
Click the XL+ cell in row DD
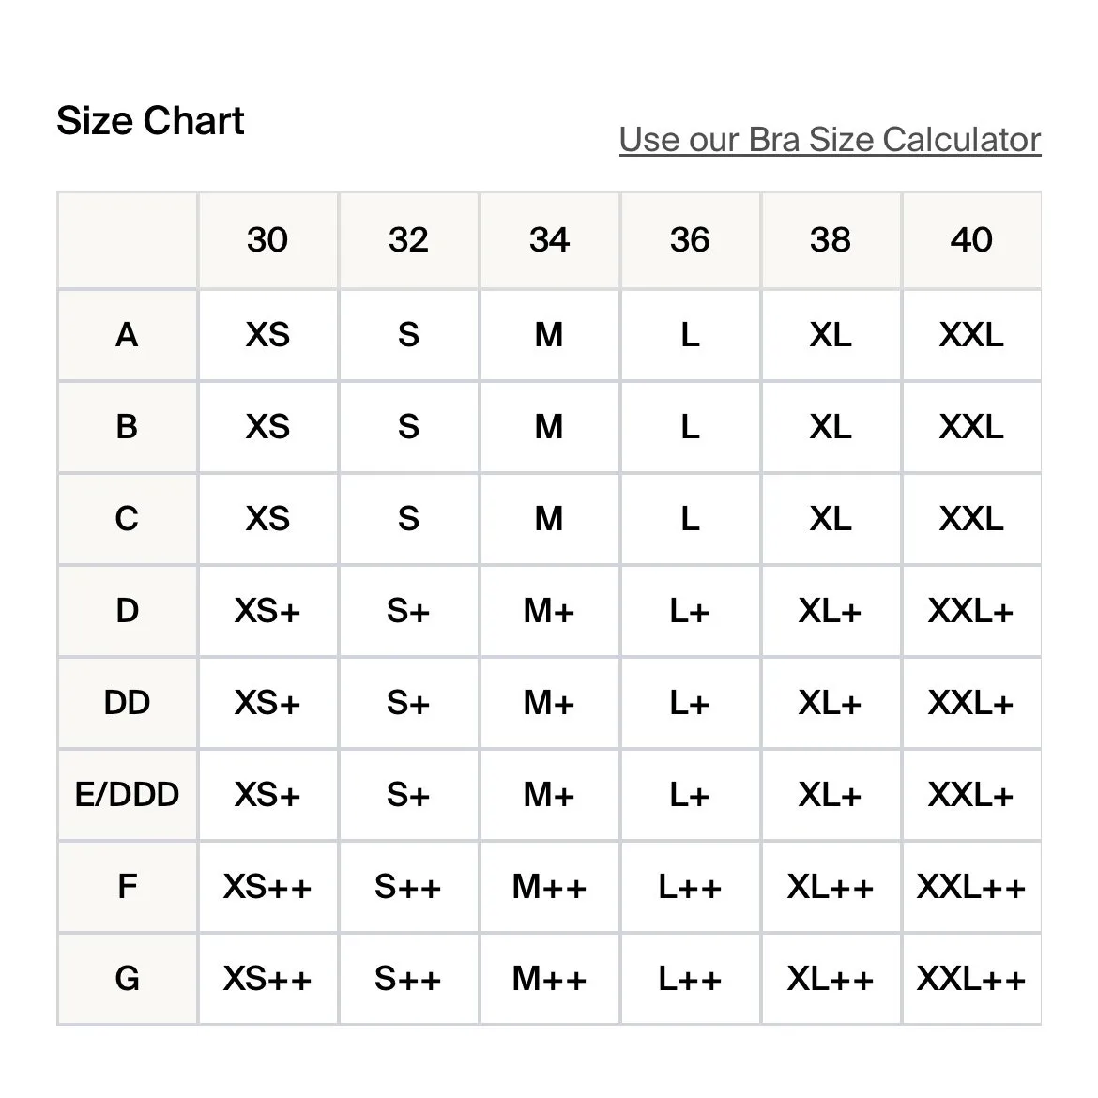pyautogui.click(x=831, y=703)
